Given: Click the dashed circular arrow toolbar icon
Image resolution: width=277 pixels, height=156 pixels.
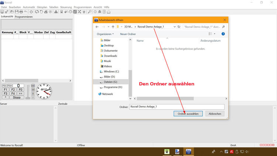Looking at the screenshot, I should 41,12.
